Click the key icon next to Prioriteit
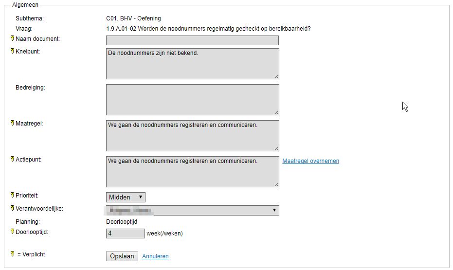Image resolution: width=453 pixels, height=270 pixels. (x=12, y=195)
